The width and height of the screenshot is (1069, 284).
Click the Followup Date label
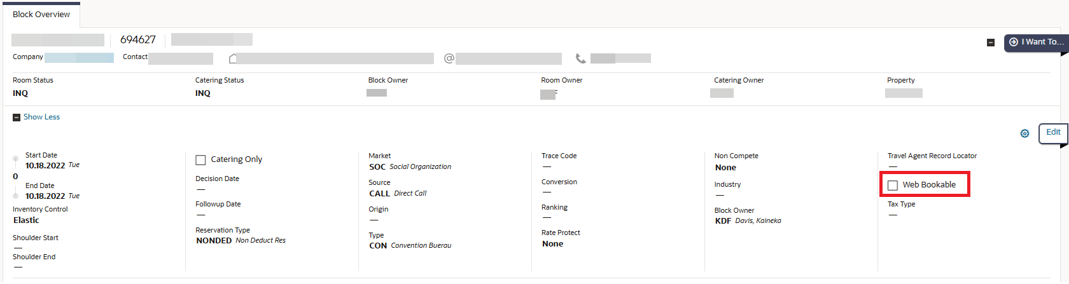click(x=218, y=204)
